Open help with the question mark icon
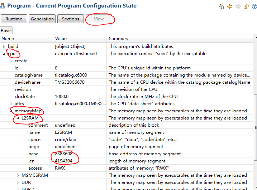Viewport: 257px width, 190px height. 254,6
